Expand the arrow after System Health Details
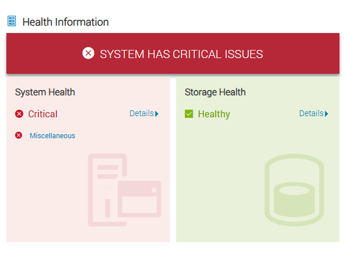The image size is (347, 259). [x=157, y=114]
